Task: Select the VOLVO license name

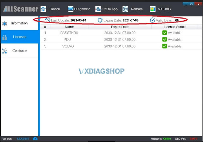Action: [x=68, y=46]
